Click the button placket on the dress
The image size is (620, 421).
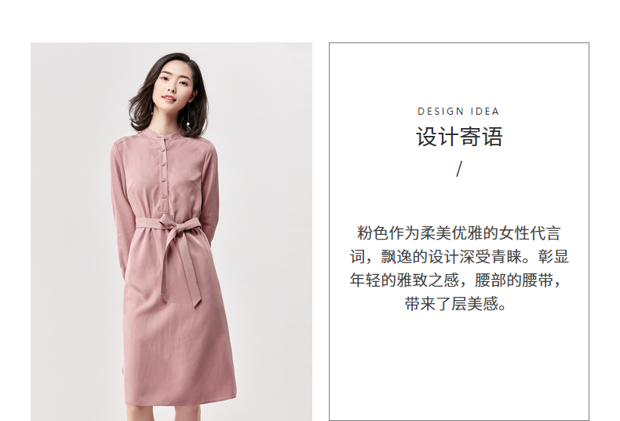click(x=163, y=168)
